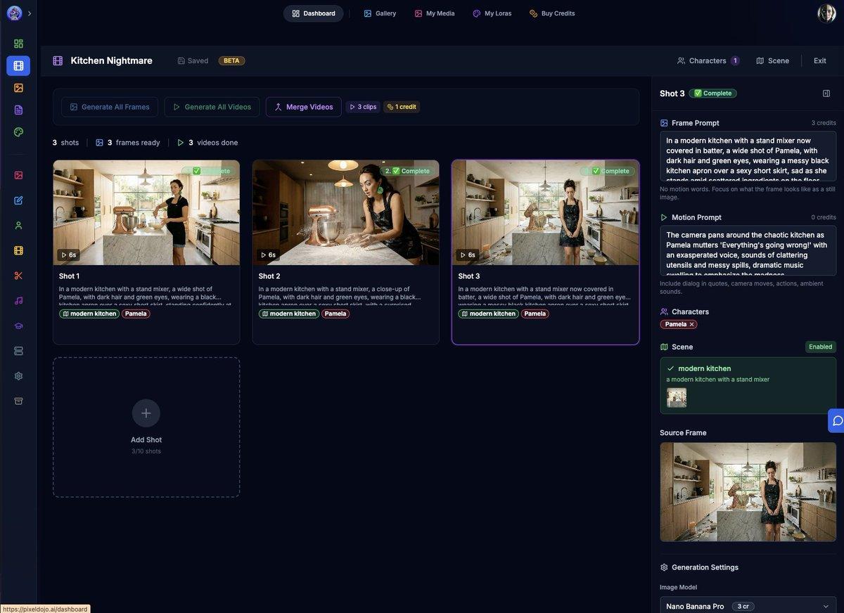844x613 pixels.
Task: Click the 6s duration badge on Shot 3
Action: click(468, 254)
